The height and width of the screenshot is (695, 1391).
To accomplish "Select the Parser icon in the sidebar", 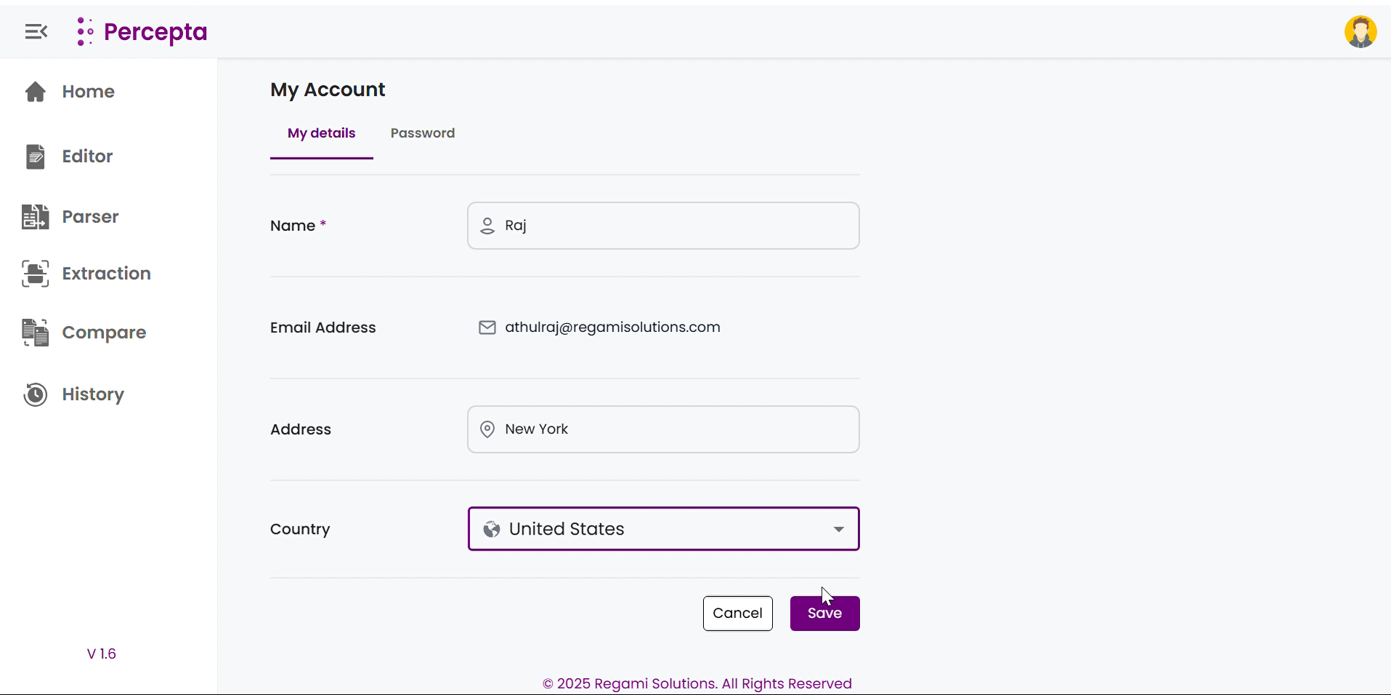I will point(35,216).
